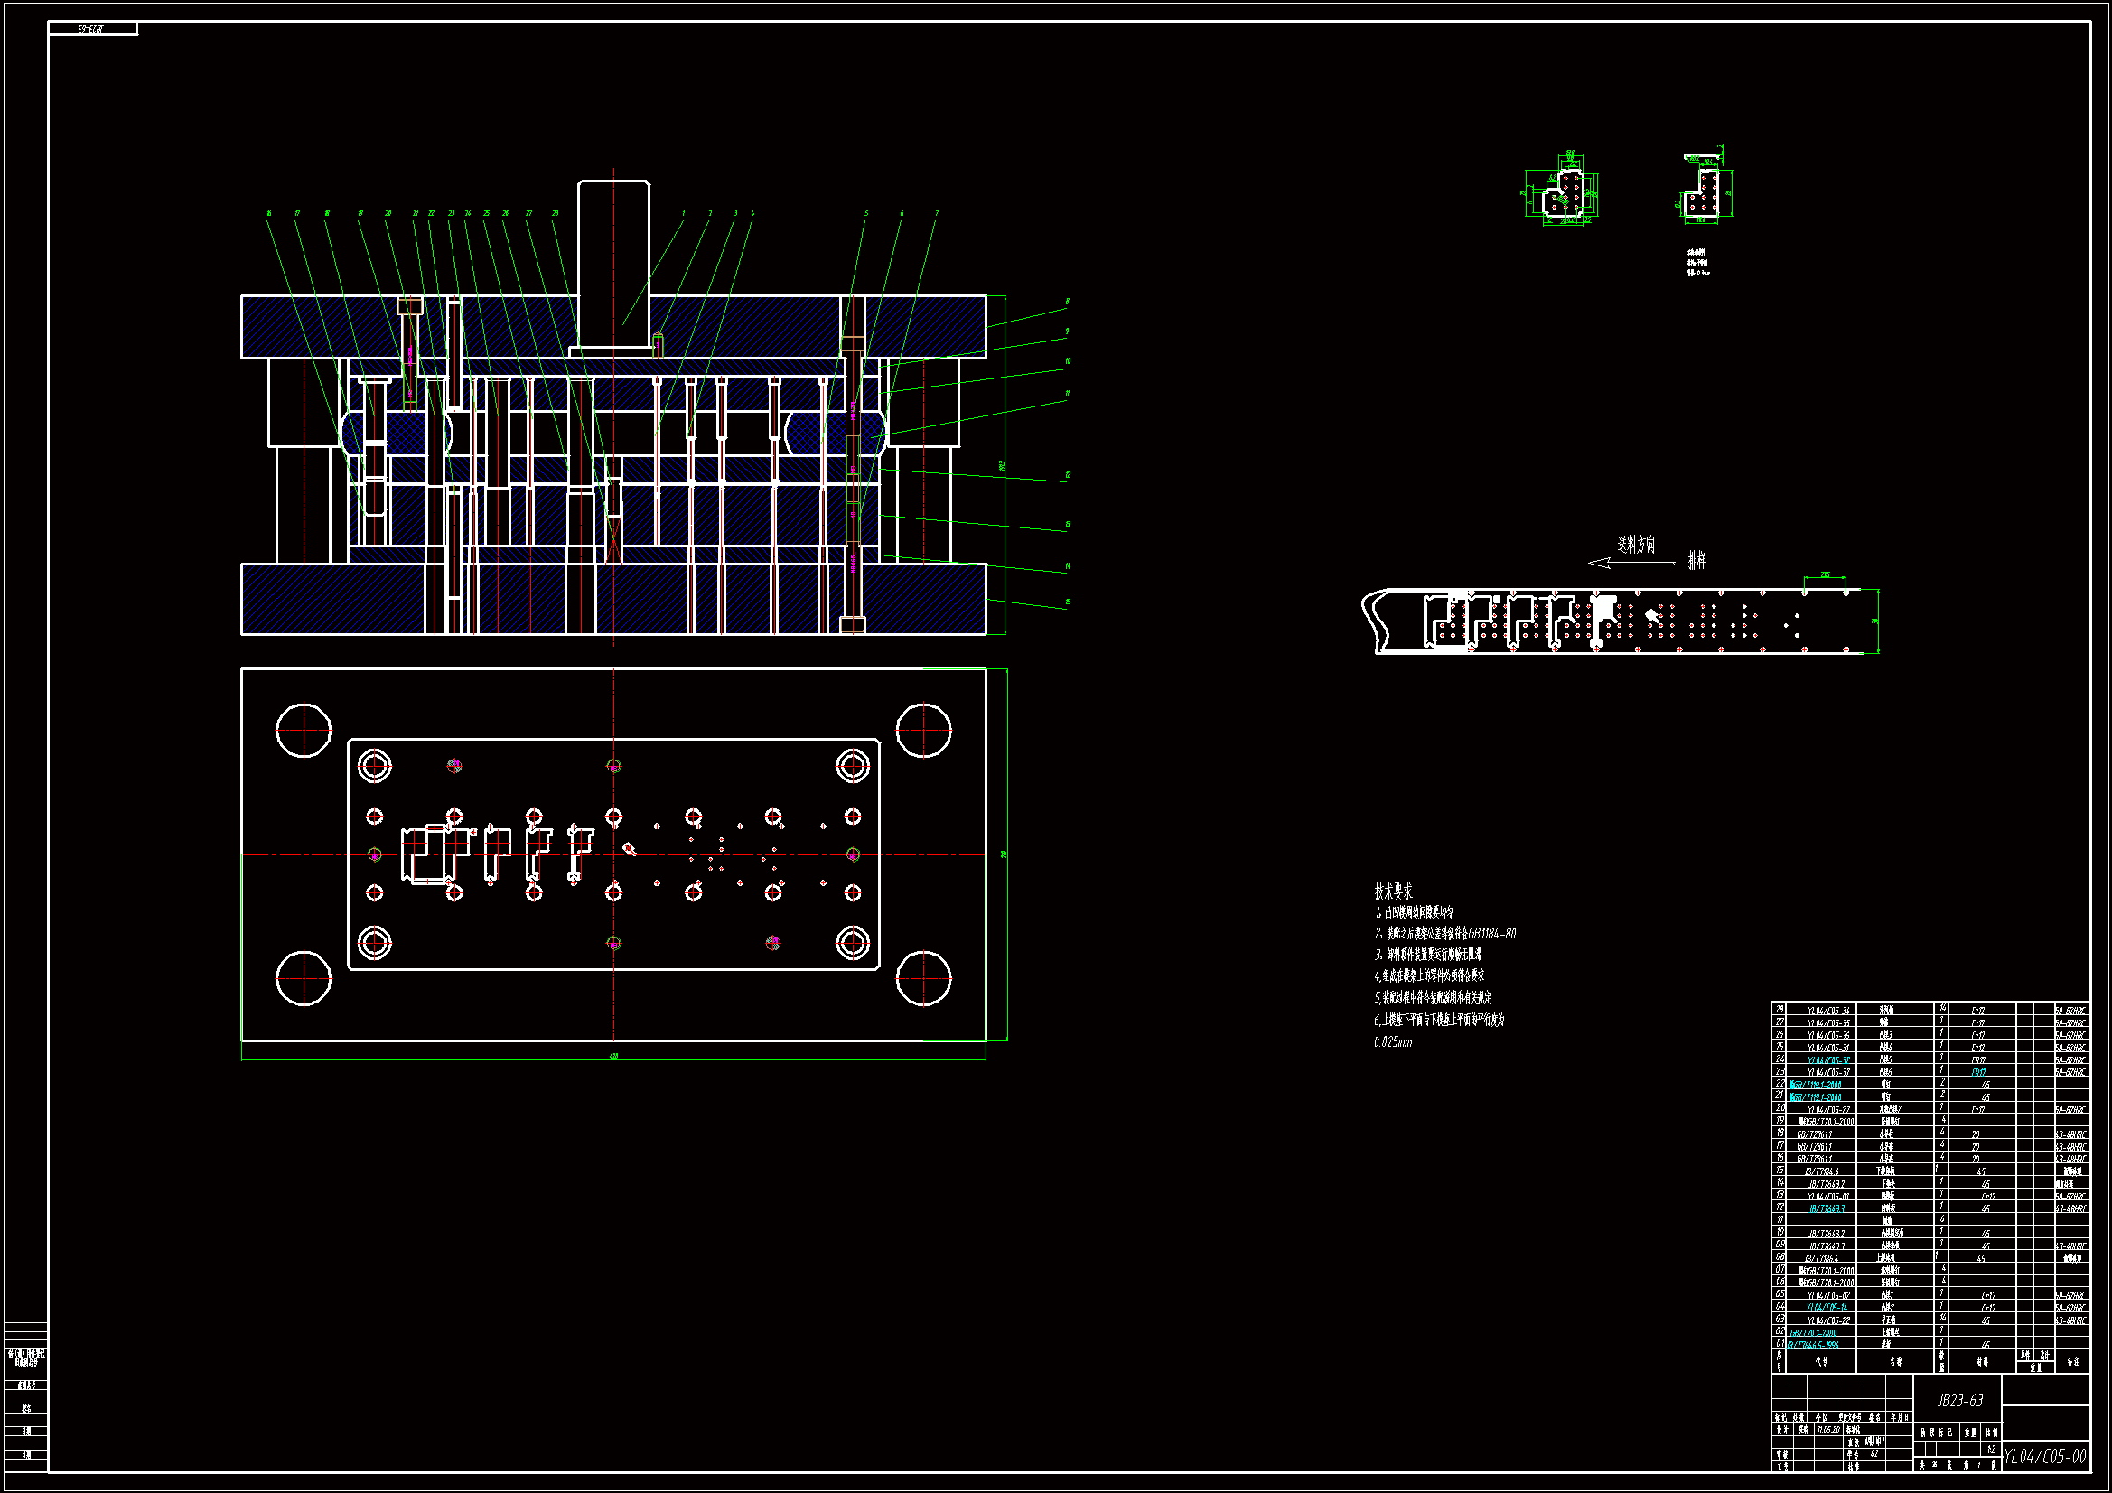Select the die shank atop section view
The image size is (2112, 1493).
(613, 263)
